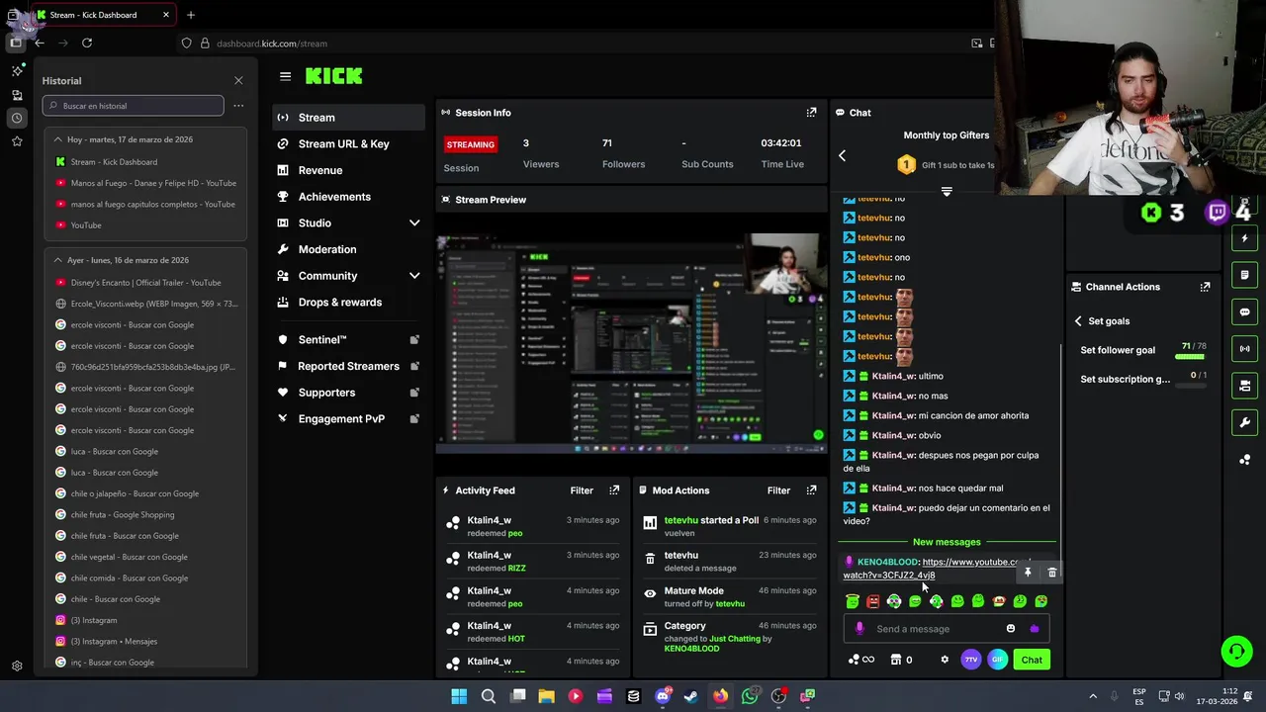Open Supporters page
This screenshot has height=712, width=1266.
[x=348, y=393]
